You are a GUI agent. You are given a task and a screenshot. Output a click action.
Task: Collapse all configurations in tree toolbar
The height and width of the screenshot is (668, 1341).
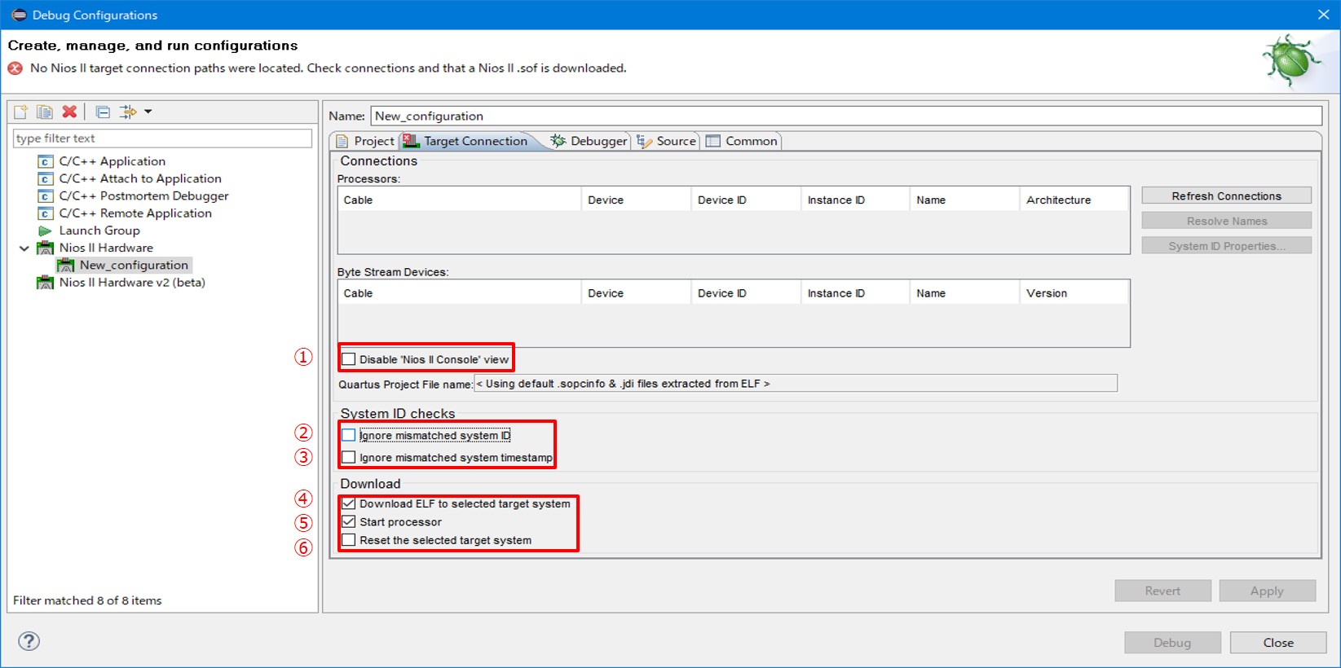[103, 112]
